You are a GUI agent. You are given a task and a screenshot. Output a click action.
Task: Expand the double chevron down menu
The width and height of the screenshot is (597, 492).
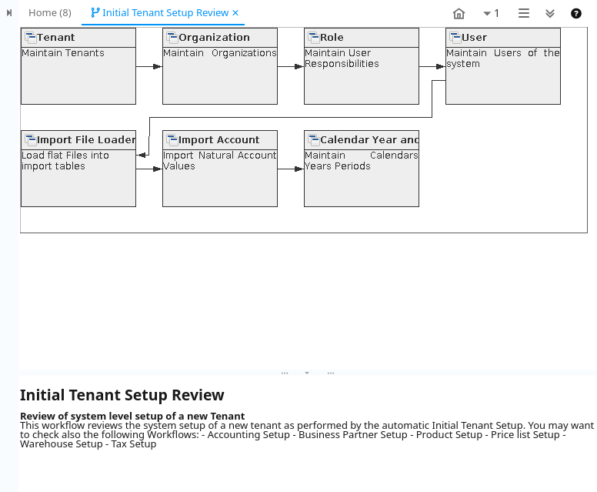[x=550, y=13]
